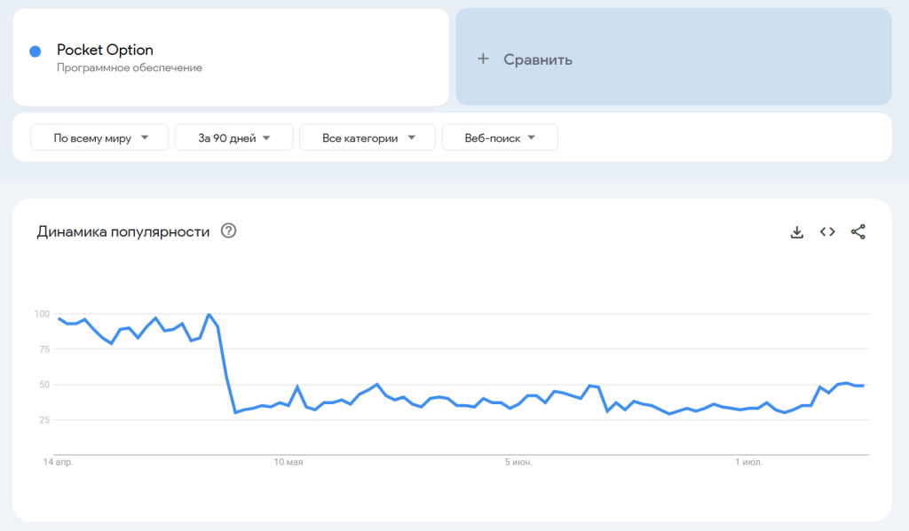Select the 10 мая date label on the axis

click(289, 462)
